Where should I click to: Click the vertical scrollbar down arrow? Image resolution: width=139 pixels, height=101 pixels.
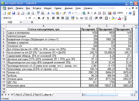[136, 92]
